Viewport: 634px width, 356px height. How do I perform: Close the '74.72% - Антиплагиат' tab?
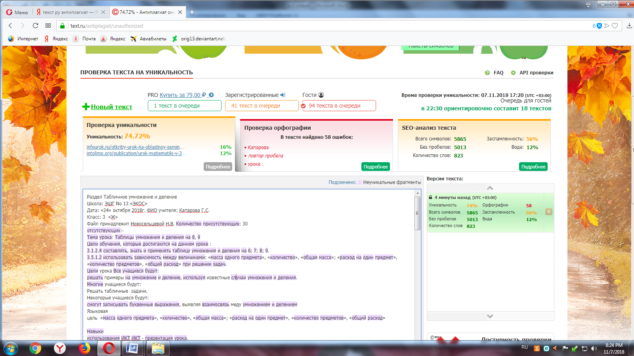point(180,12)
